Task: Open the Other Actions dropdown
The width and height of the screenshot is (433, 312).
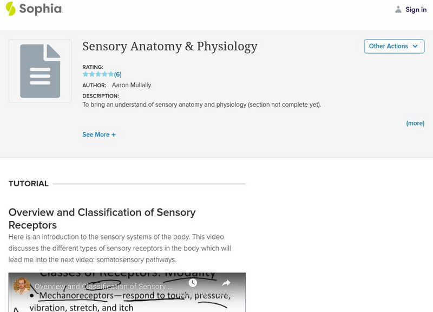Action: pos(393,47)
